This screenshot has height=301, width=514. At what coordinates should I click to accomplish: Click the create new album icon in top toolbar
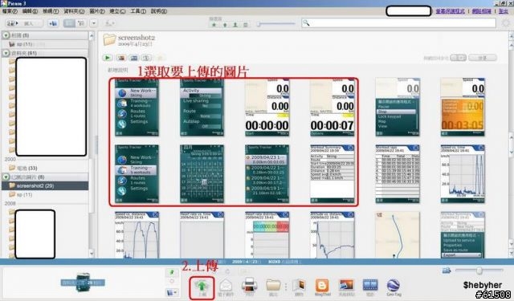53,23
